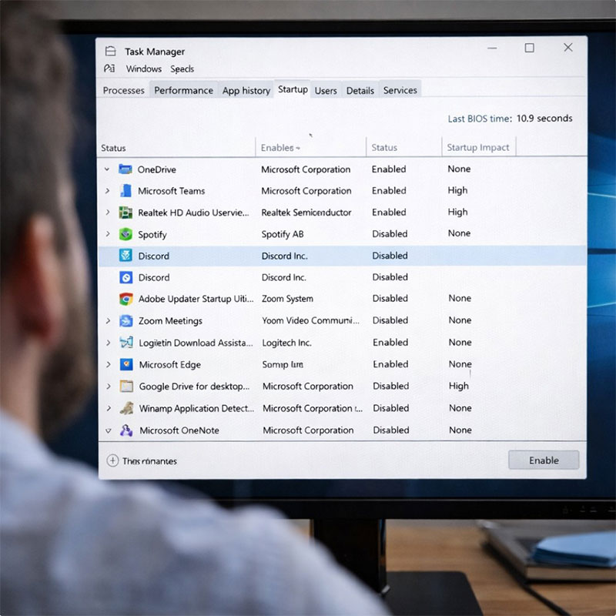Screen dimensions: 616x616
Task: Expand the Spotify row
Action: (108, 234)
